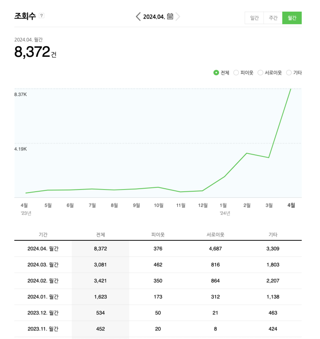Image resolution: width=320 pixels, height=339 pixels.
Task: Click the 전체 table column header
Action: pyautogui.click(x=100, y=235)
